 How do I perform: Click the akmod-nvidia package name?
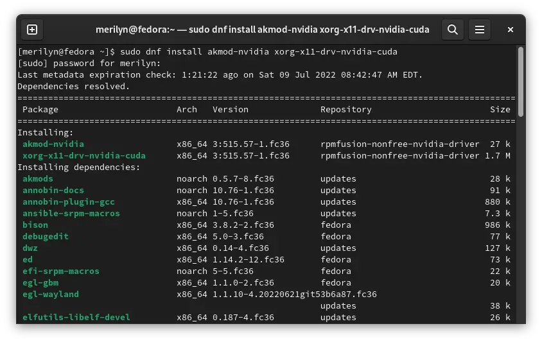[53, 144]
